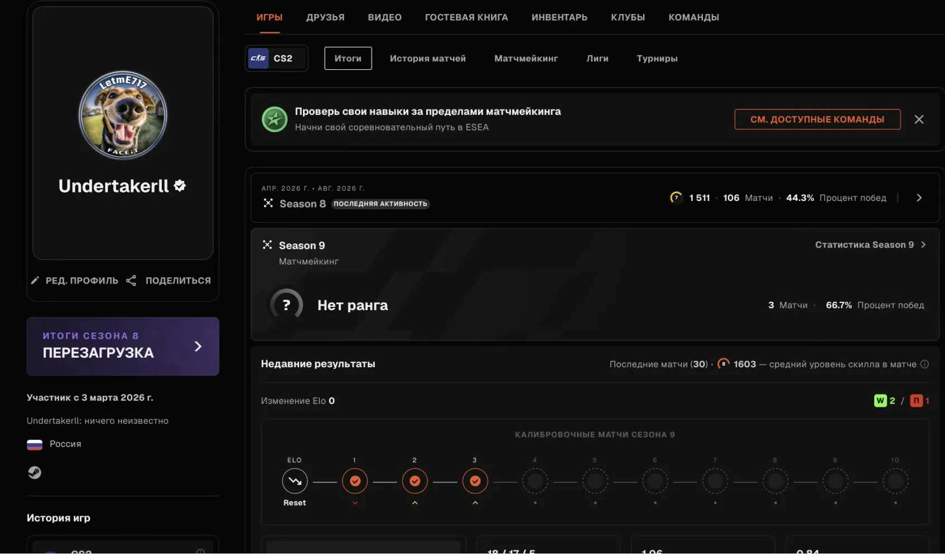
Task: Expand Season 8 row with chevron arrow
Action: pyautogui.click(x=919, y=198)
